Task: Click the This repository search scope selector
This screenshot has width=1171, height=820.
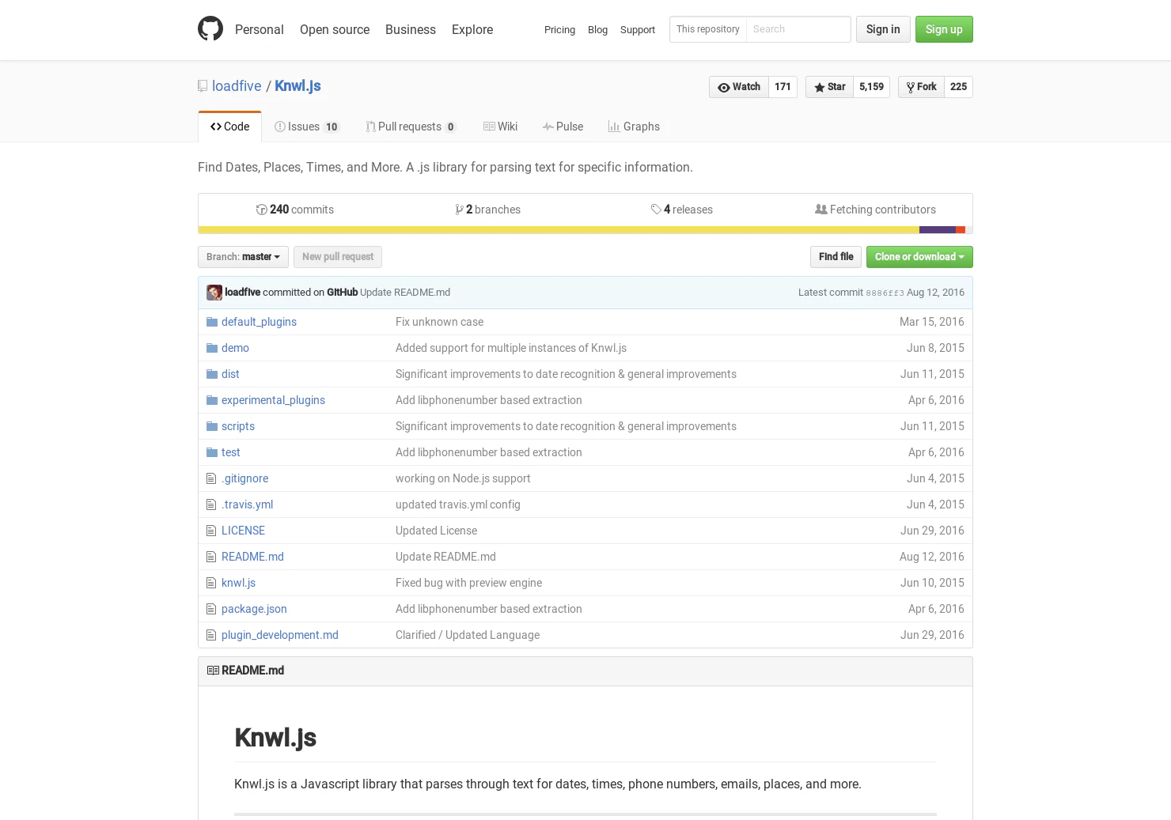Action: pyautogui.click(x=708, y=29)
